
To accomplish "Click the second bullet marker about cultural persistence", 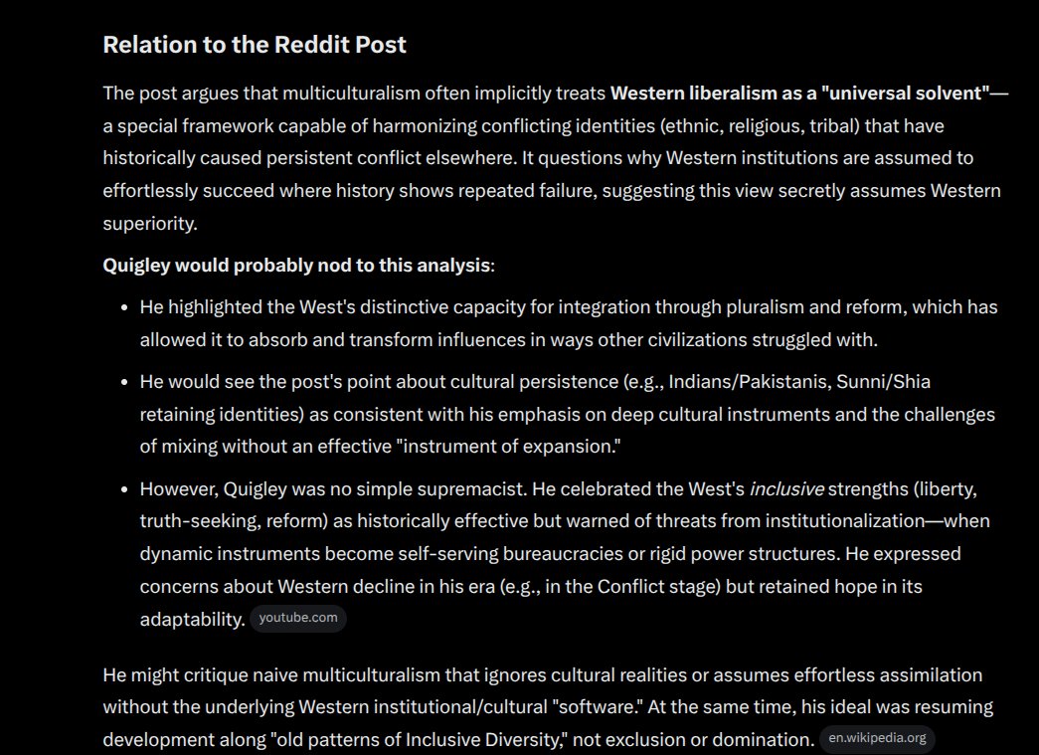I will click(124, 382).
